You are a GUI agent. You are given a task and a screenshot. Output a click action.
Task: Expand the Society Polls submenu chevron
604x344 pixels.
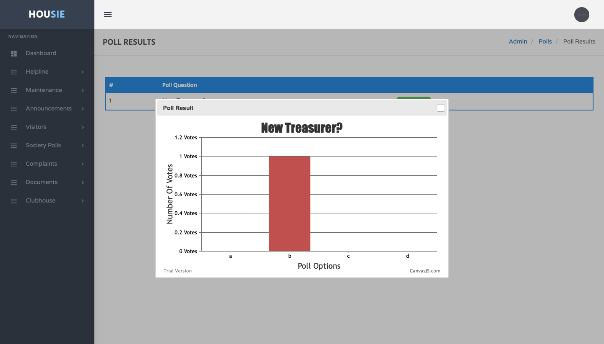coord(83,146)
